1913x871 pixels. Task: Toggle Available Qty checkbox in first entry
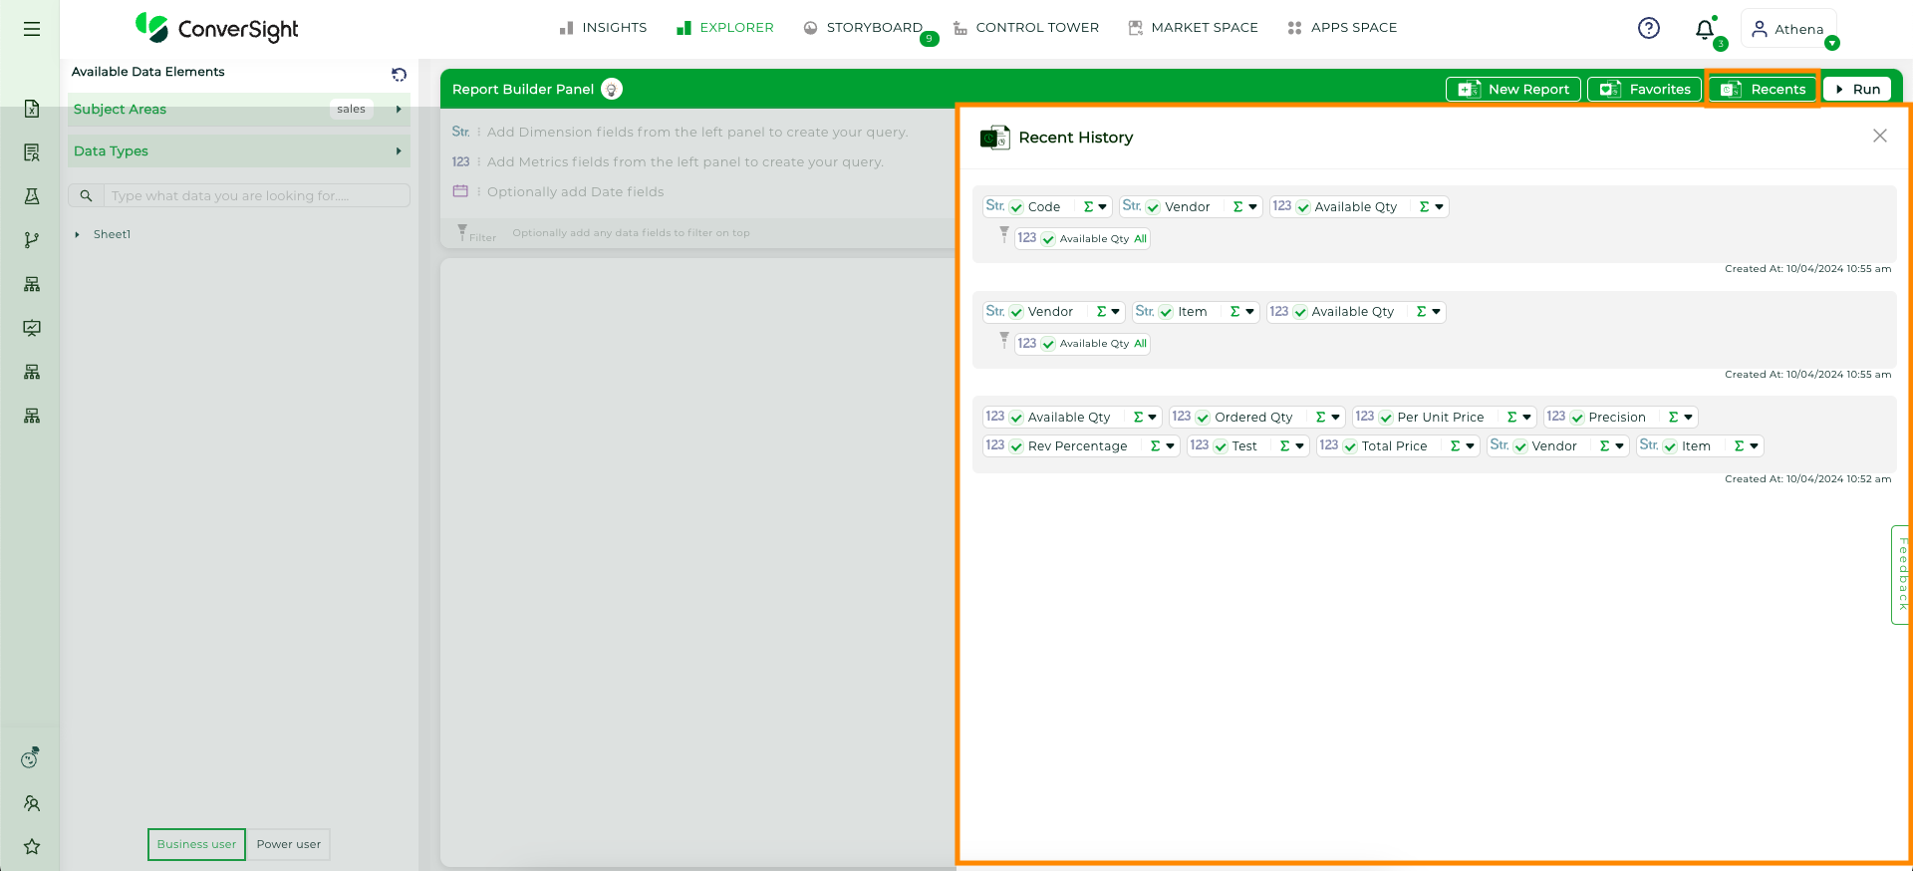click(1303, 207)
